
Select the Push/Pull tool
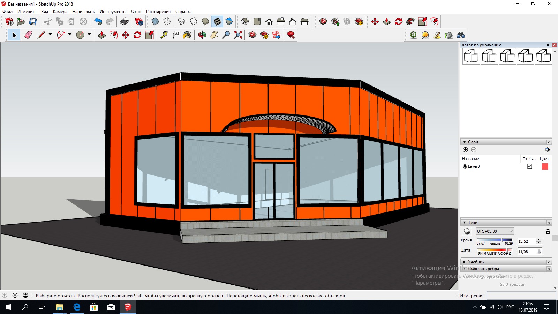tap(102, 35)
